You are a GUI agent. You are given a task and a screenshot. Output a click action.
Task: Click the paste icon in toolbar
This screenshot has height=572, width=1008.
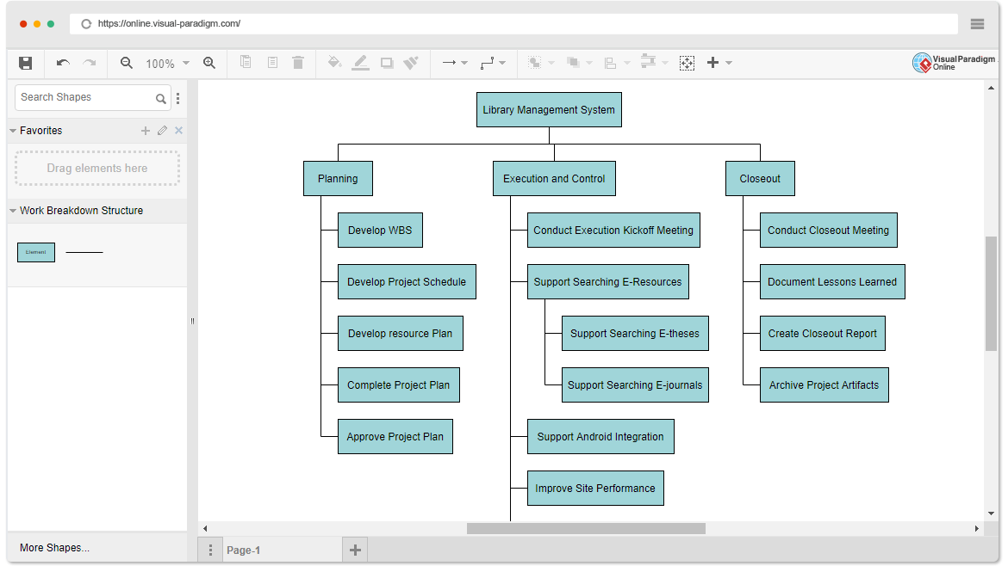272,62
